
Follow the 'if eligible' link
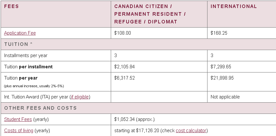[x=80, y=97]
